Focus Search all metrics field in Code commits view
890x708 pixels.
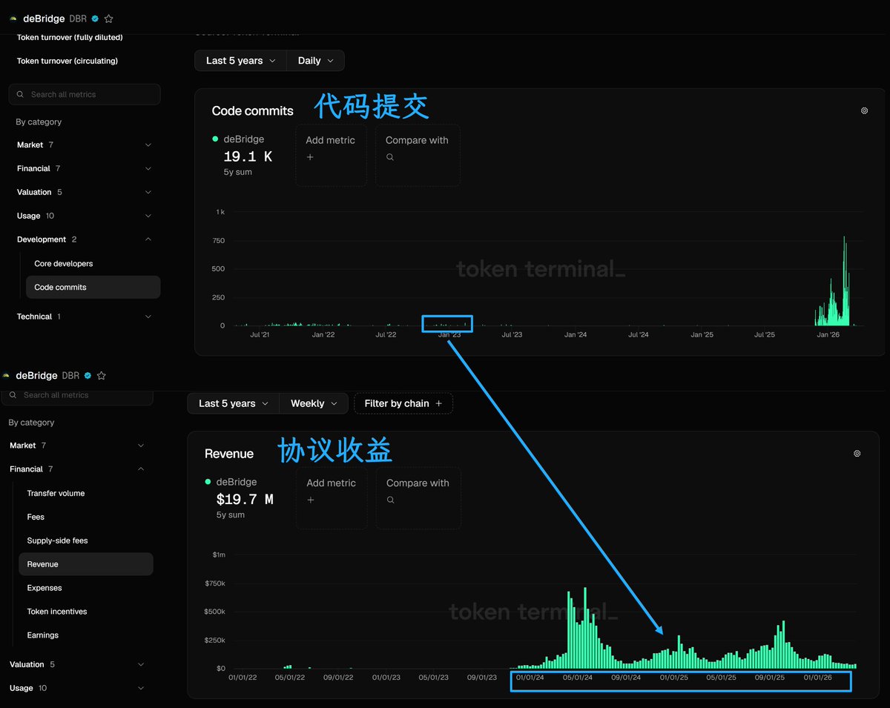[x=85, y=94]
